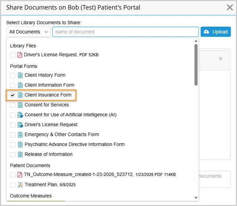Image resolution: width=237 pixels, height=206 pixels.
Task: Click the scroll up arrow of the document list
Action: 196,41
